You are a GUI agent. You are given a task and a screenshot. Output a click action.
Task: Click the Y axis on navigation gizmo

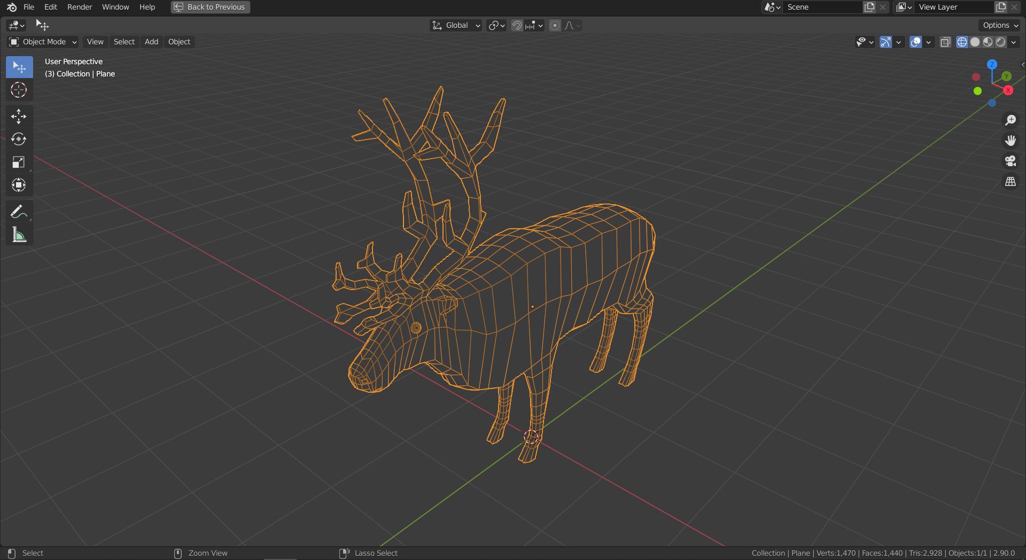[x=1006, y=76]
